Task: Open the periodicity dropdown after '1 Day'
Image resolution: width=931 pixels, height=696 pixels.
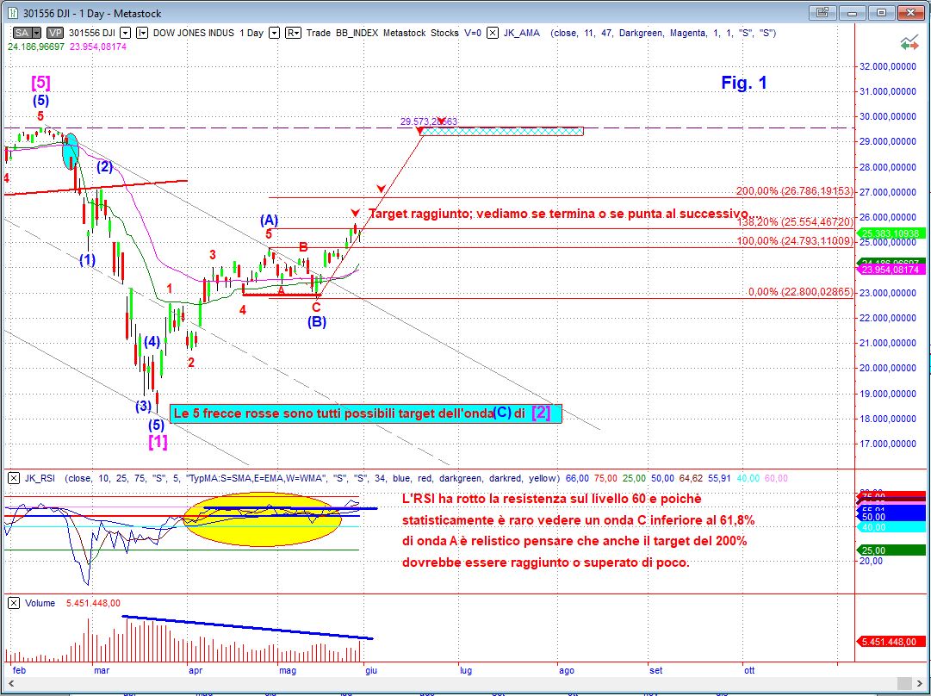Action: coord(274,34)
